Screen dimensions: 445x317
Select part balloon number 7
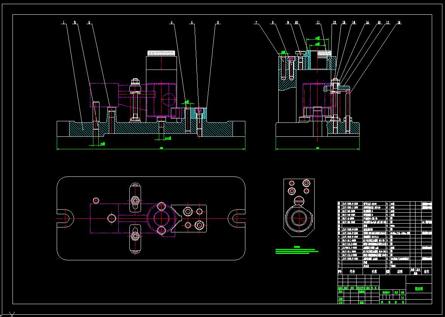coord(256,22)
